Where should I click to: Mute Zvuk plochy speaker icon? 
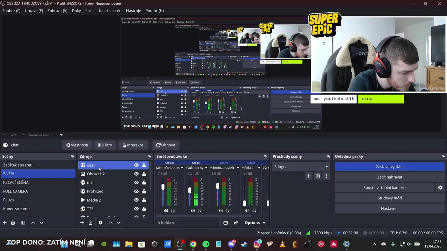point(193,211)
